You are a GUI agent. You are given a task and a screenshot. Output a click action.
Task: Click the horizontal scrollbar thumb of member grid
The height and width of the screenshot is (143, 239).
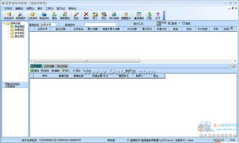point(87,61)
